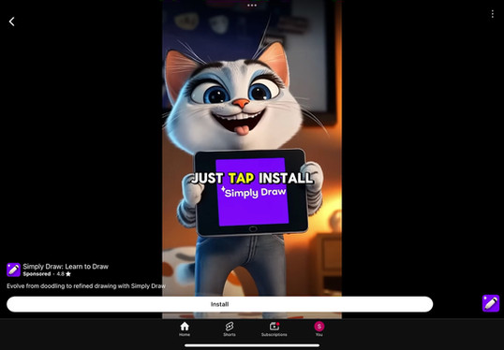Open the Home tab
504x350 pixels.
[185, 329]
